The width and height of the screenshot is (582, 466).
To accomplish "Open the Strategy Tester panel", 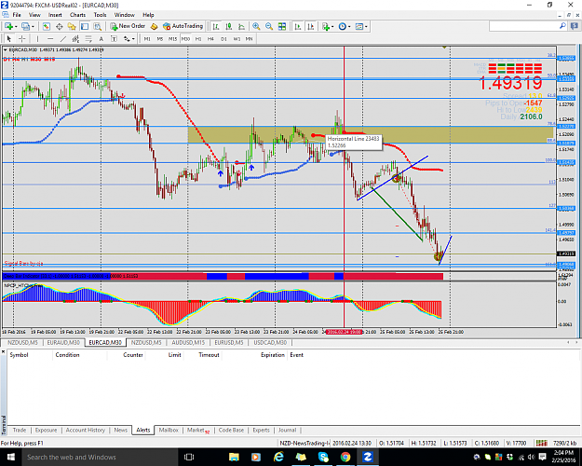I will point(97,26).
